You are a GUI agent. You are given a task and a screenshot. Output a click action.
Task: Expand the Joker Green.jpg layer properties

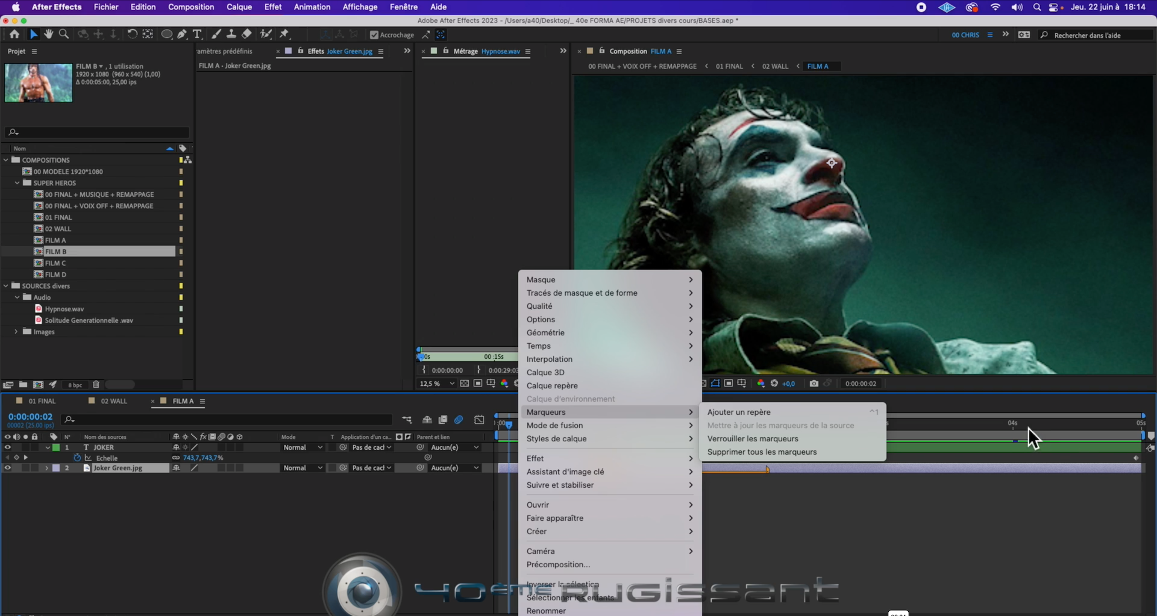[47, 468]
